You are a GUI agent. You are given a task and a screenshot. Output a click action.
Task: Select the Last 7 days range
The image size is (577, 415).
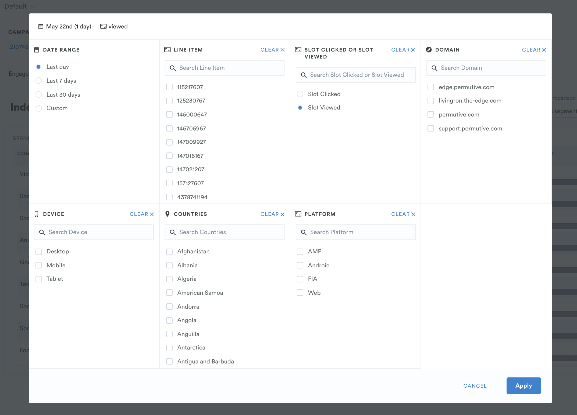[39, 81]
